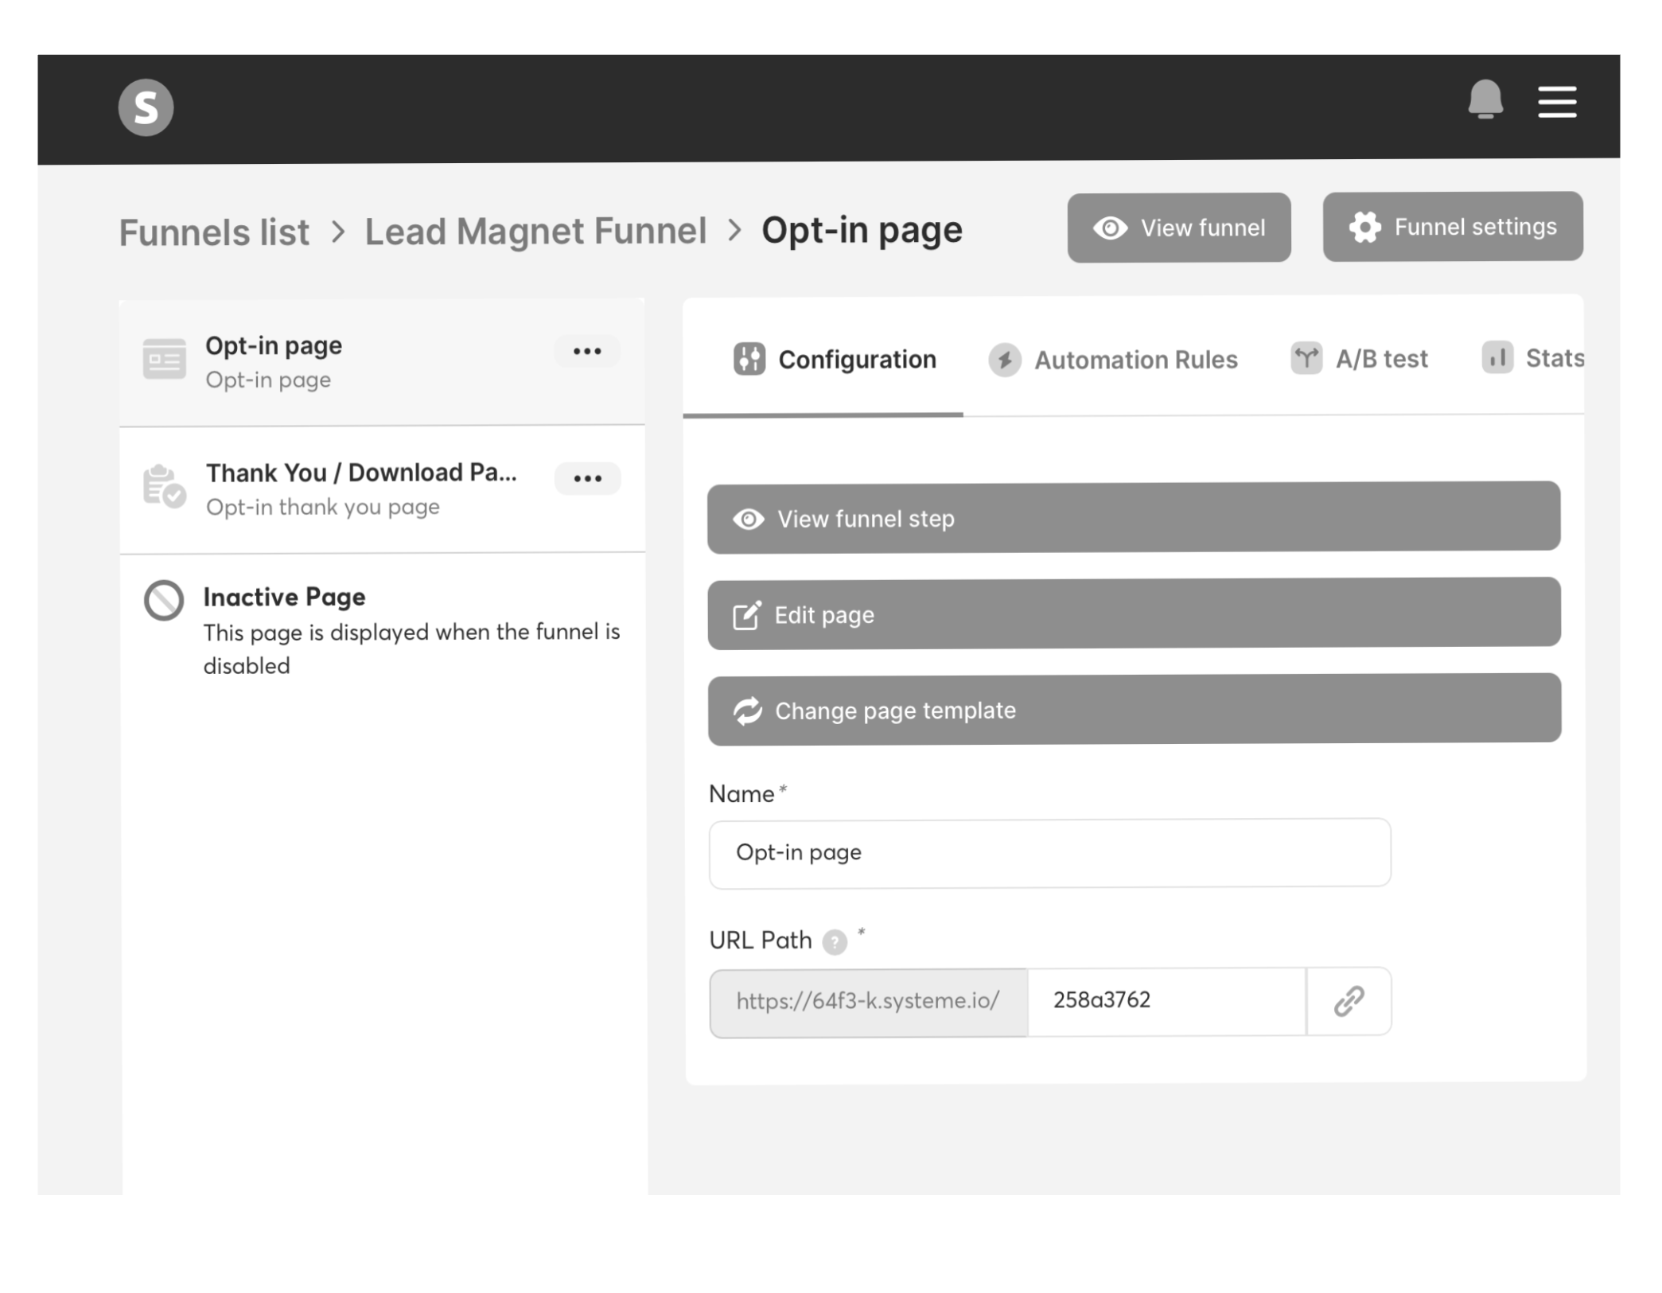
Task: Click View funnel step button
Action: [1134, 517]
